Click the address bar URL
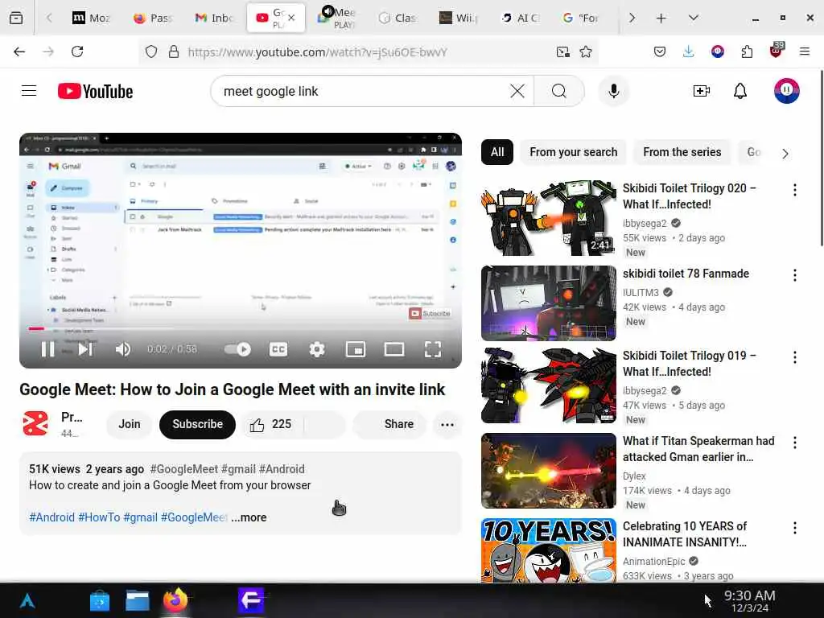This screenshot has width=824, height=618. coord(317,52)
